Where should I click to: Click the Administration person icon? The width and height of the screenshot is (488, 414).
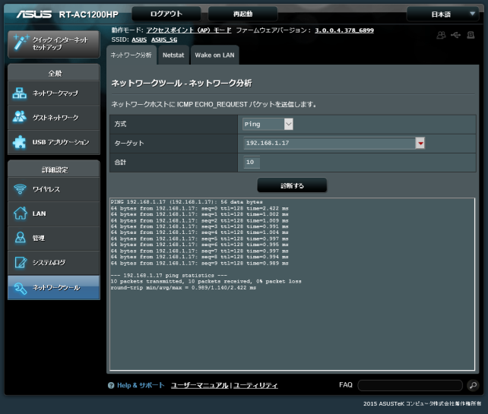click(x=21, y=238)
